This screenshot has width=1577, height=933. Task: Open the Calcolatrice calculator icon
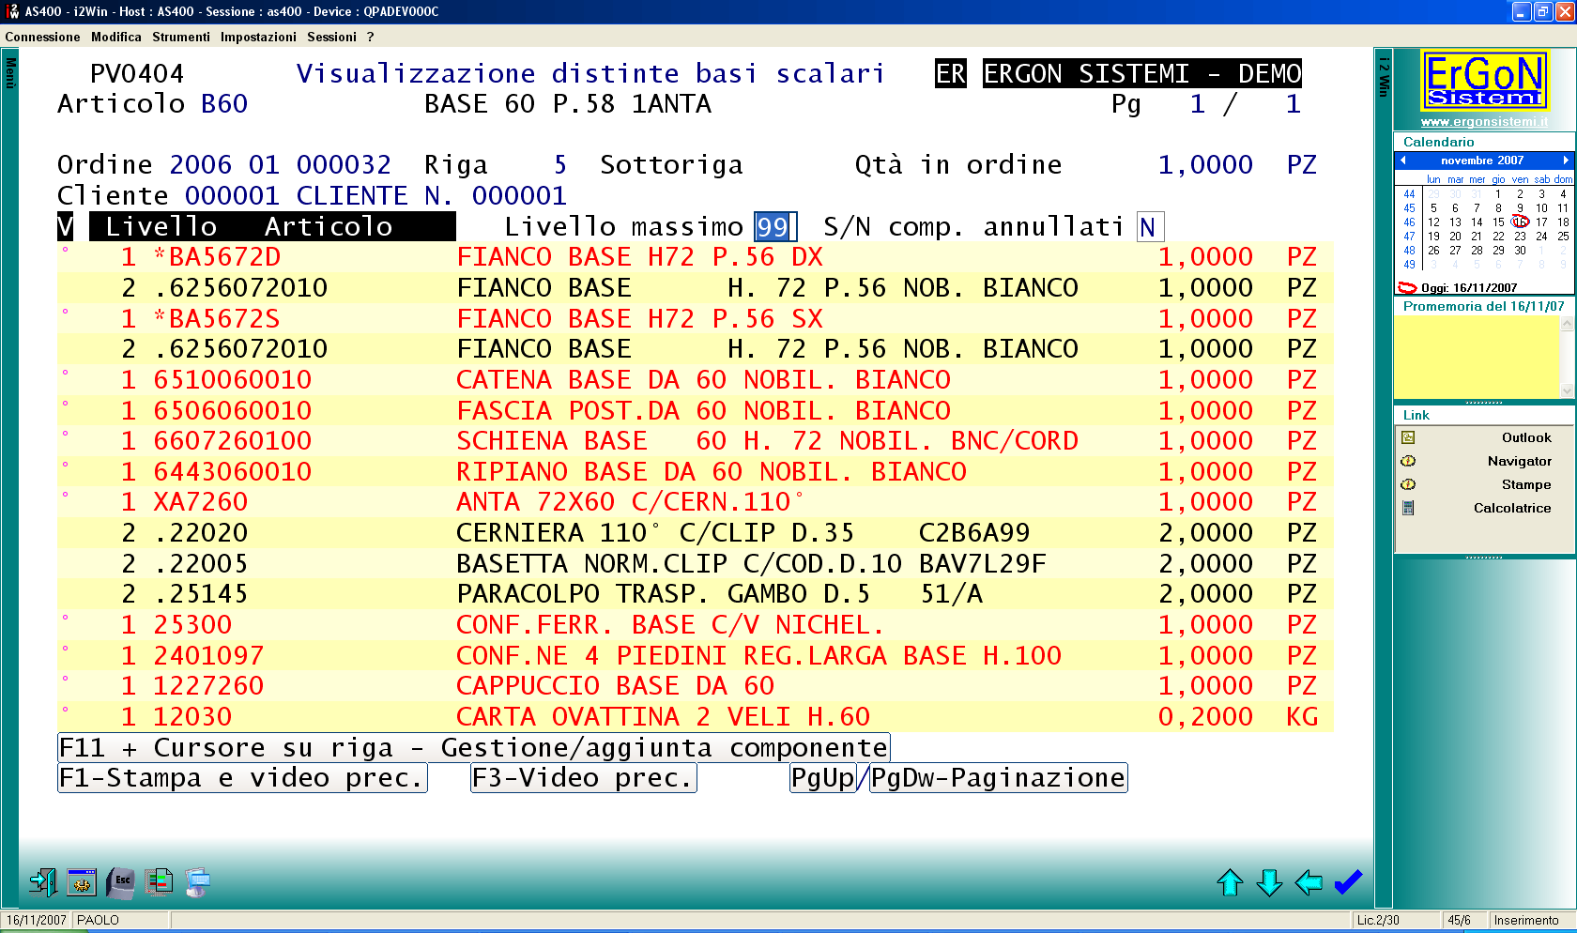[1408, 508]
